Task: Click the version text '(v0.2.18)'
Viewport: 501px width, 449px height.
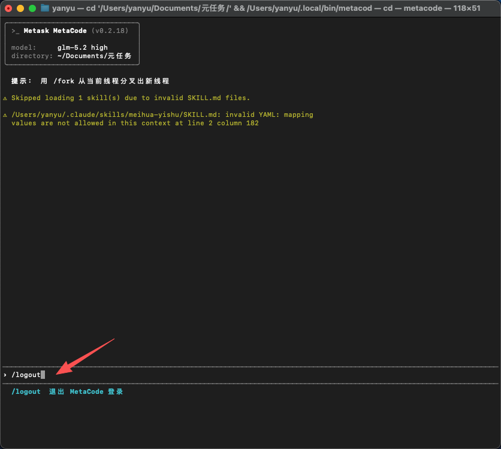Action: pyautogui.click(x=110, y=31)
